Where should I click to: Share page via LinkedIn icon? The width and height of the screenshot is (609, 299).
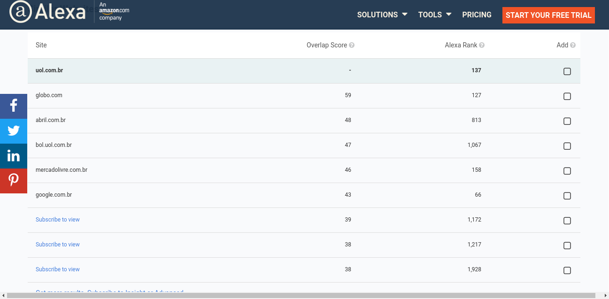click(14, 156)
